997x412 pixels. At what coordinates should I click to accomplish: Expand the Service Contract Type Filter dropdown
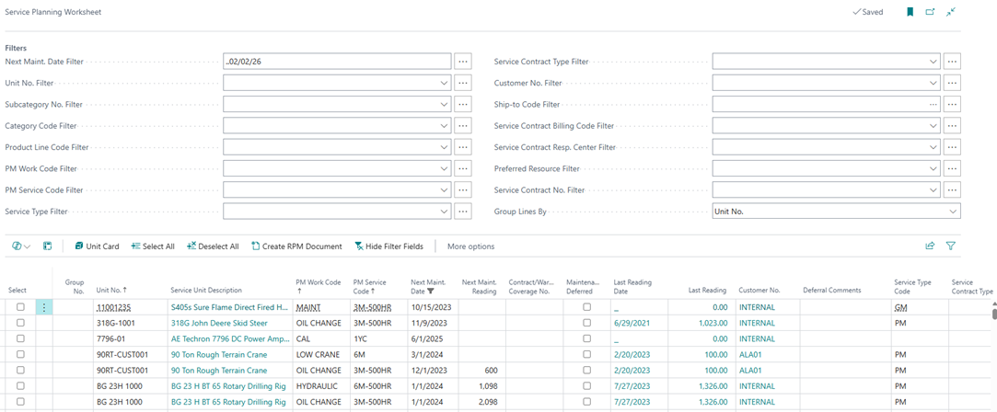pos(933,61)
